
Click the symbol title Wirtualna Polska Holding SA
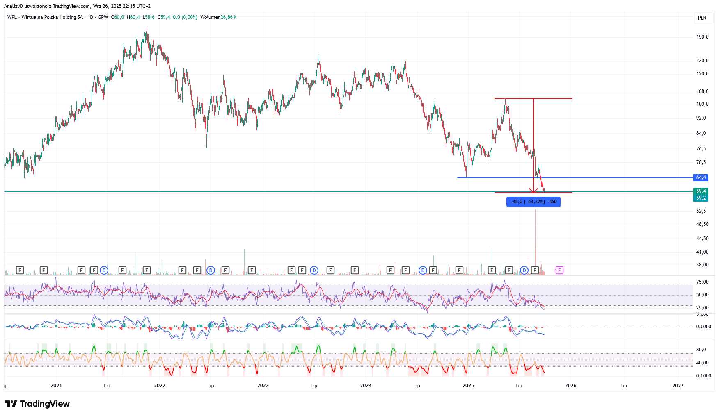click(52, 17)
